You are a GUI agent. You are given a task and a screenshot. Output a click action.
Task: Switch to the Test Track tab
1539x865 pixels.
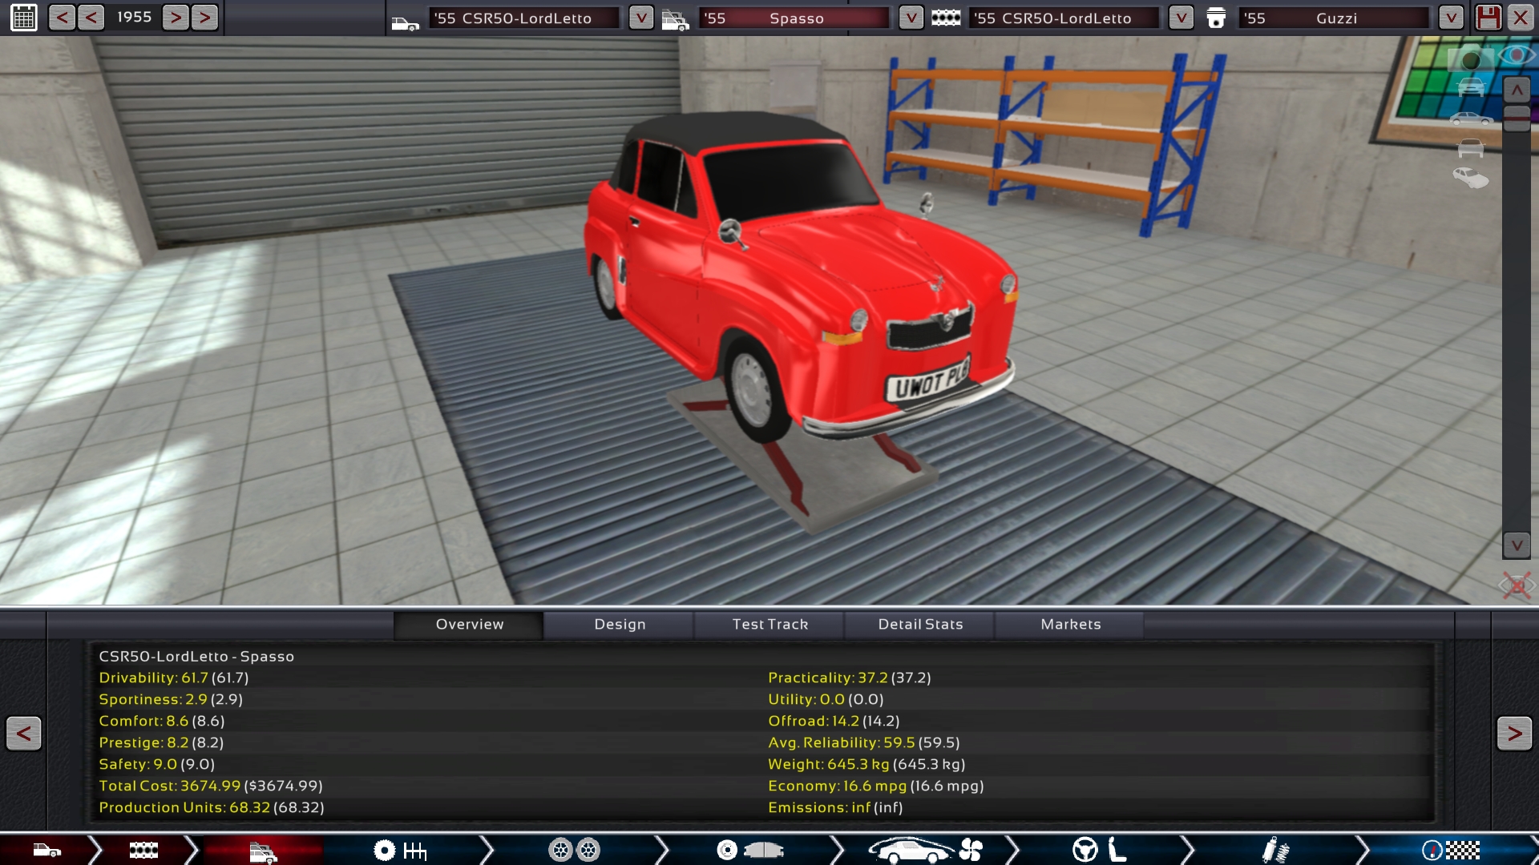coord(769,625)
